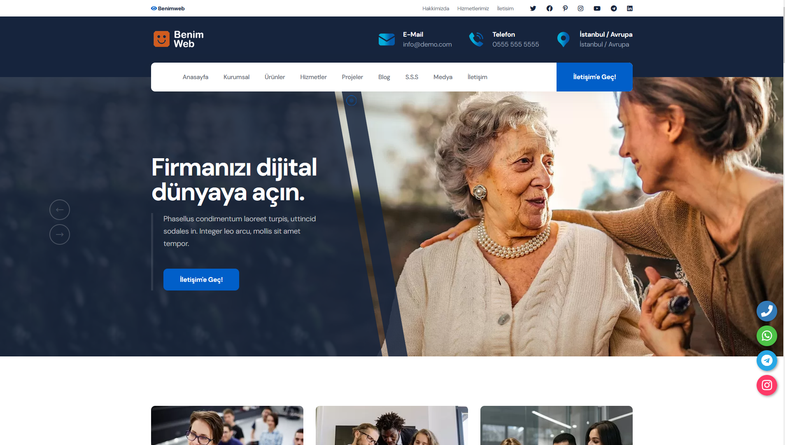Open the Hizmetler menu item
Image resolution: width=785 pixels, height=445 pixels.
pos(313,77)
